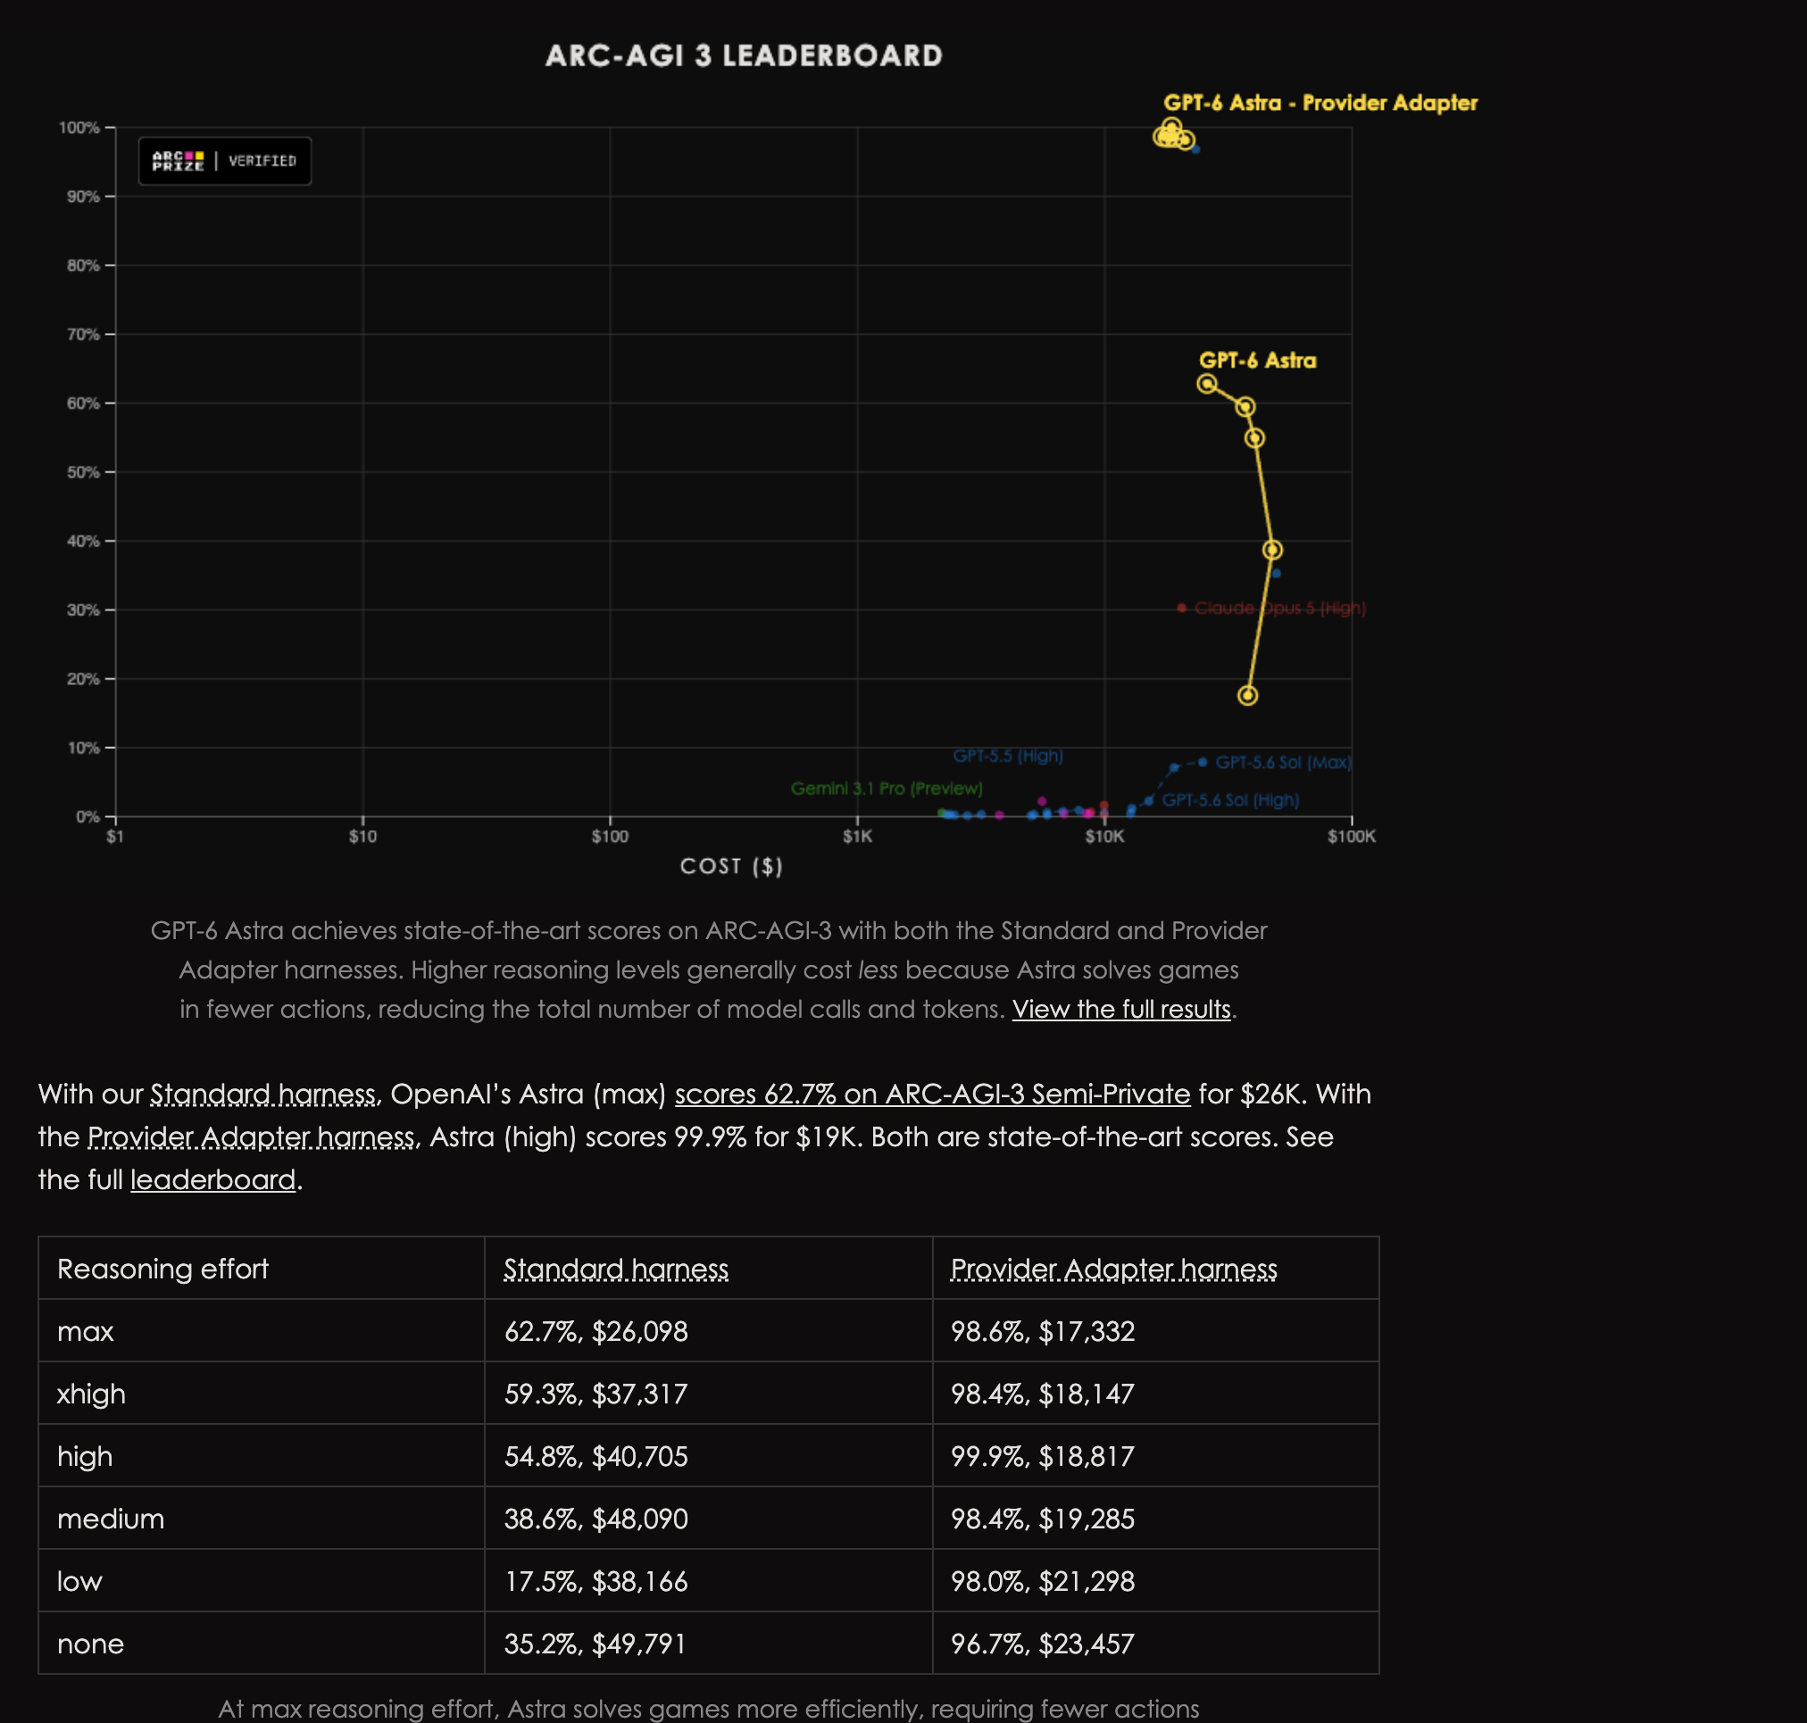The image size is (1807, 1723).
Task: Click the Claude Opus 5 (High) data point
Action: [x=1181, y=608]
